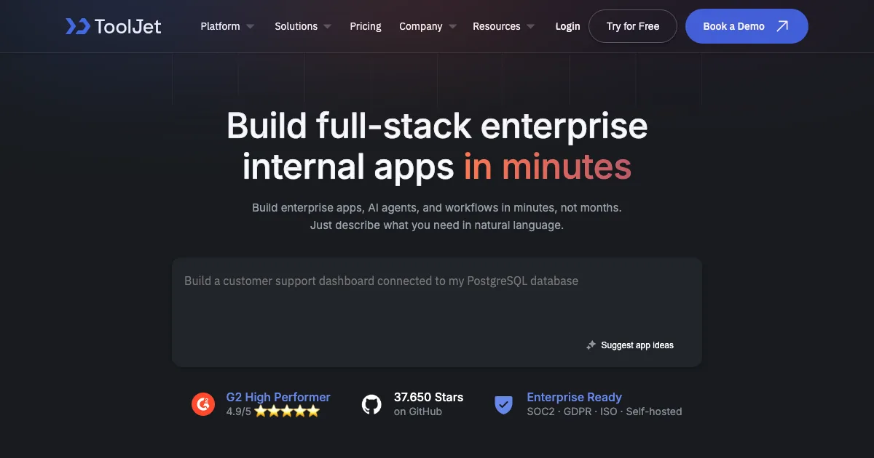Open the Resources dropdown arrow
The image size is (874, 458).
point(530,27)
